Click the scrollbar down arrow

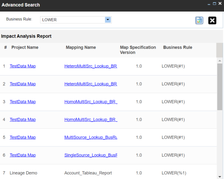pyautogui.click(x=220, y=177)
